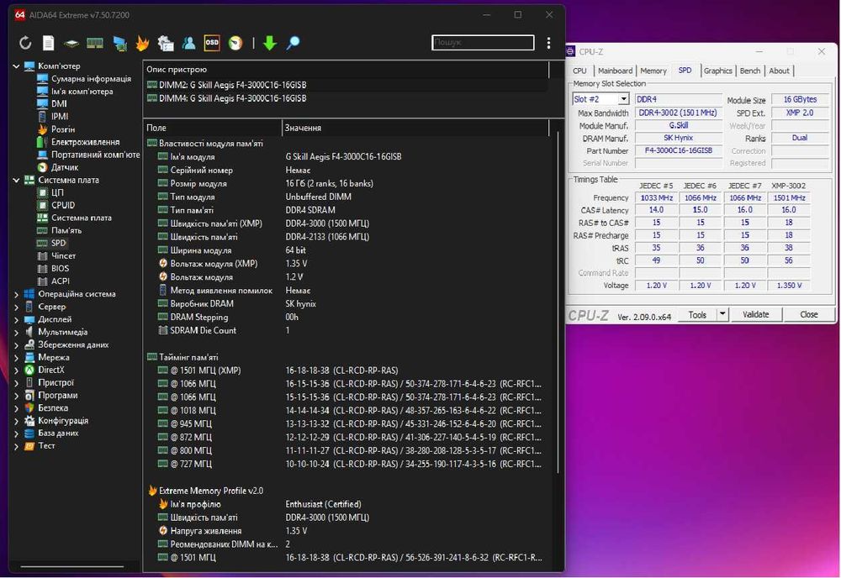Open CPUID item in the tree
The width and height of the screenshot is (841, 578).
coord(63,205)
